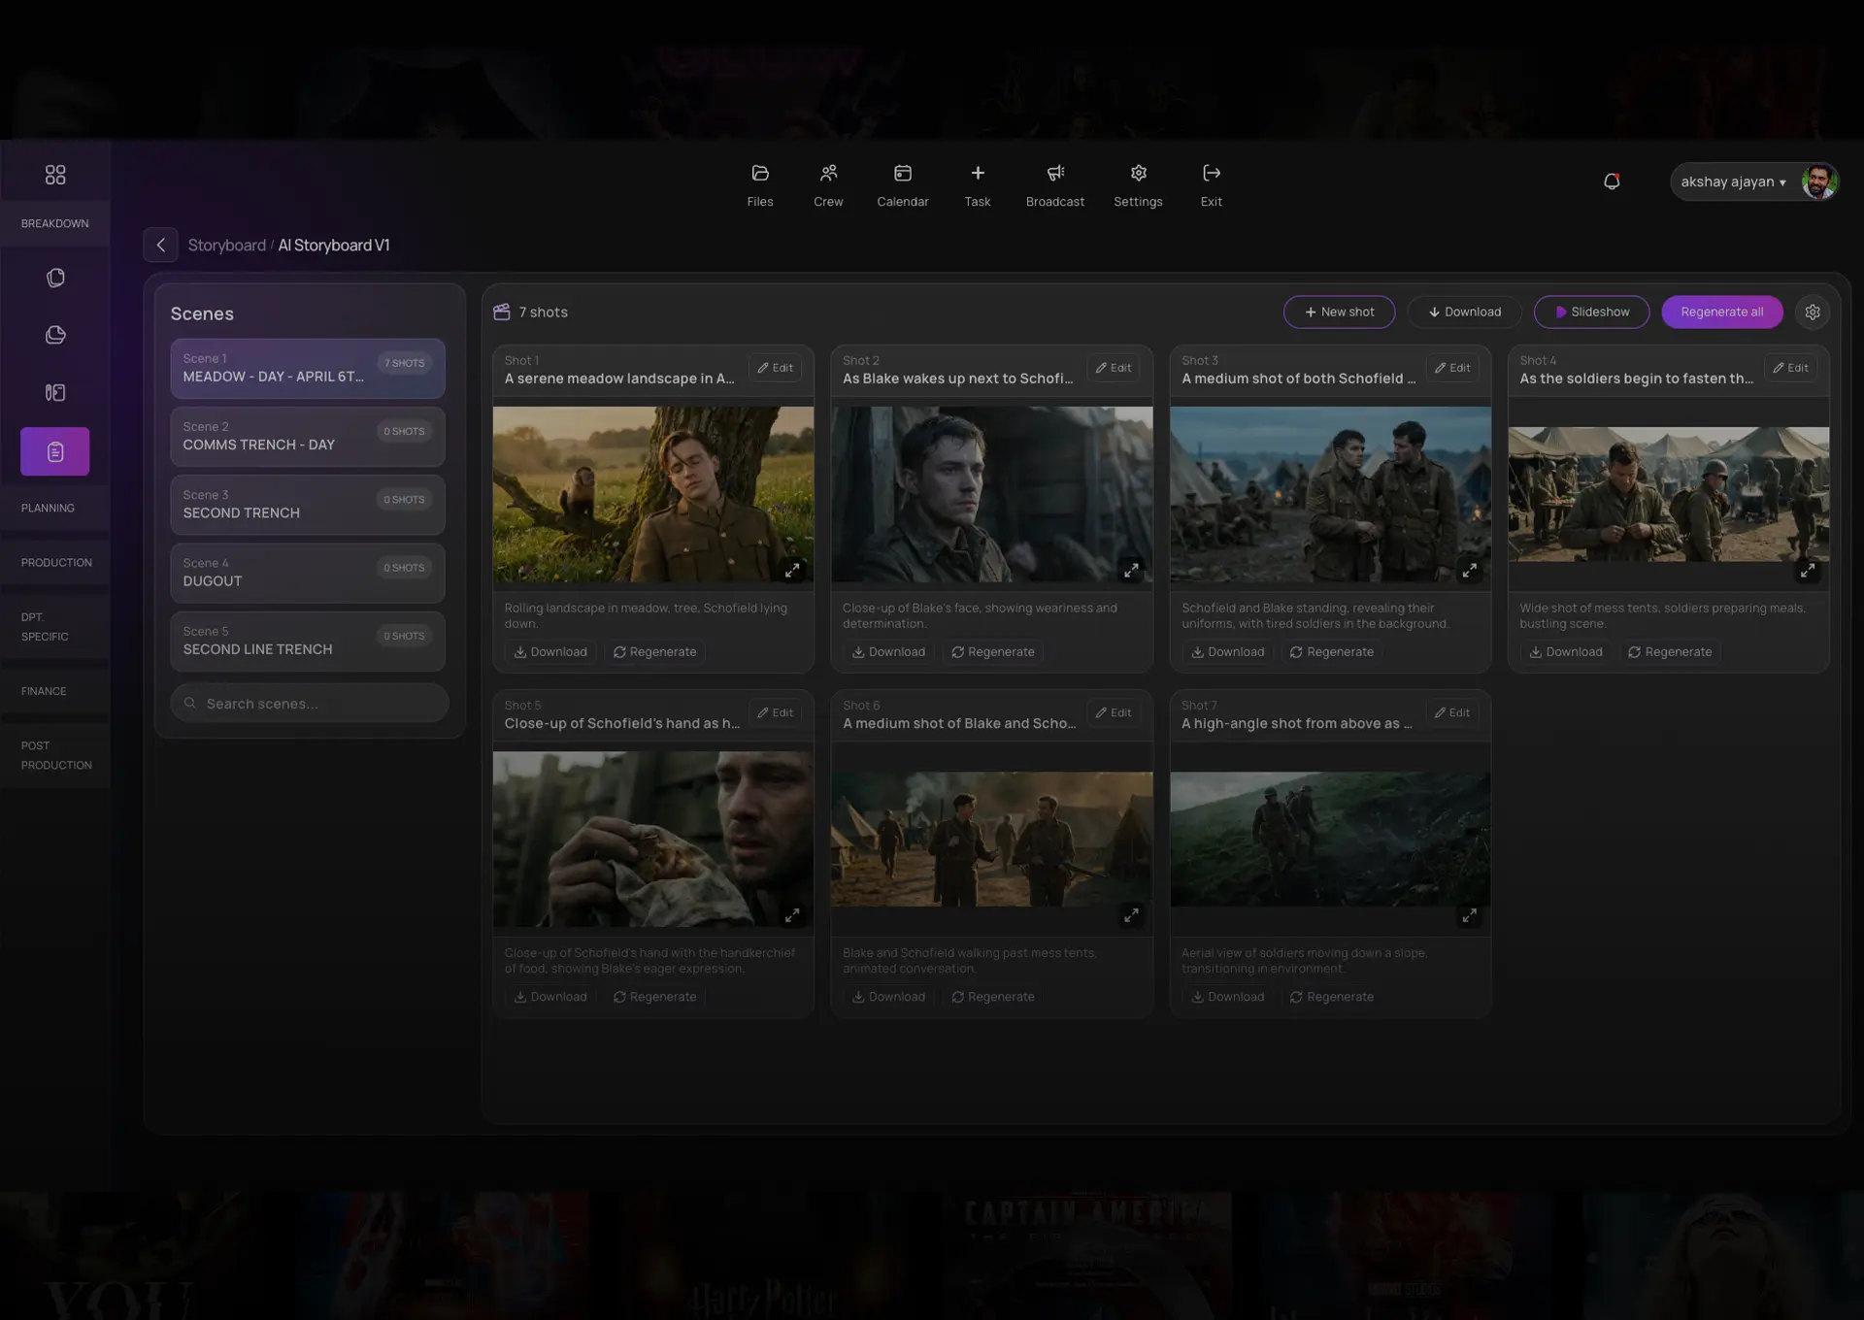Open the Storyboard breadcrumb link

[x=227, y=246]
